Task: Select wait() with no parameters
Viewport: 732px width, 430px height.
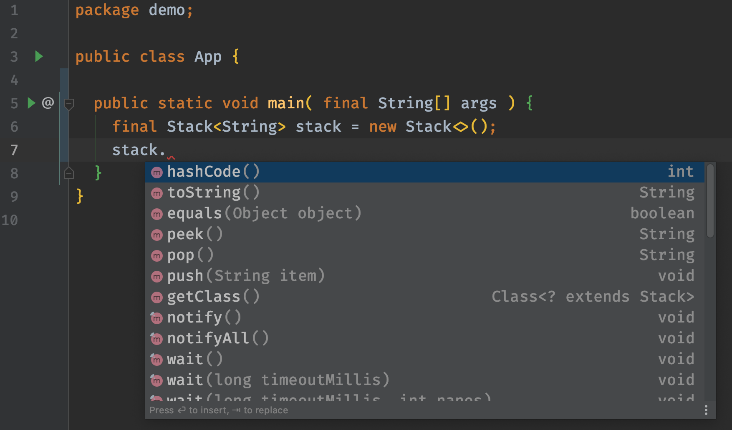Action: 424,359
